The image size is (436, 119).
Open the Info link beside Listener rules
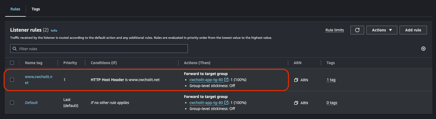click(x=54, y=31)
